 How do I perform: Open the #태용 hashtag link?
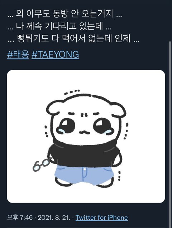[18, 54]
